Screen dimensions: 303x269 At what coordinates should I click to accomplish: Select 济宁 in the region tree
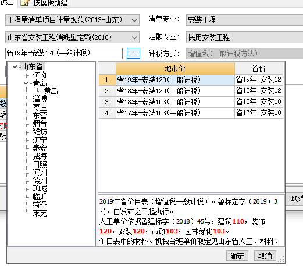[x=40, y=140]
